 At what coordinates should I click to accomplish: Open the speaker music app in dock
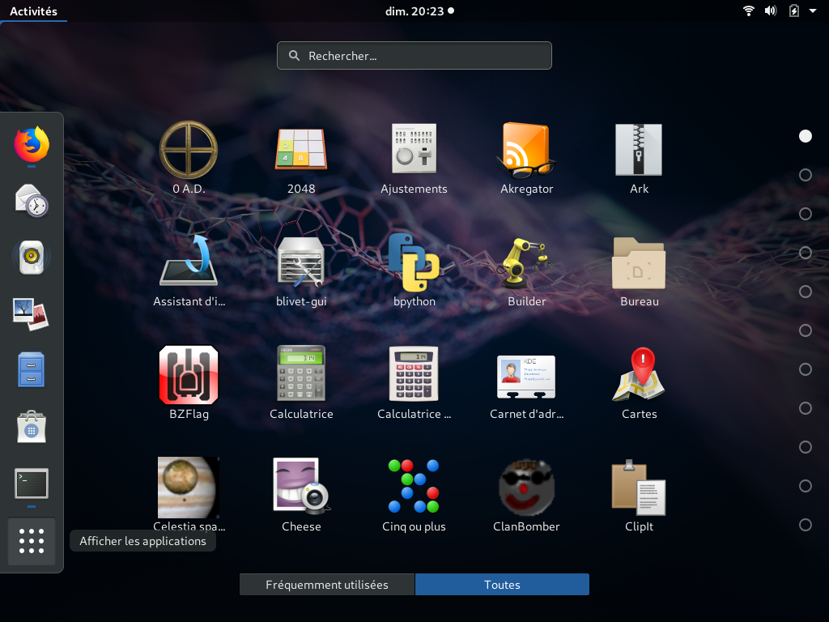click(x=32, y=257)
